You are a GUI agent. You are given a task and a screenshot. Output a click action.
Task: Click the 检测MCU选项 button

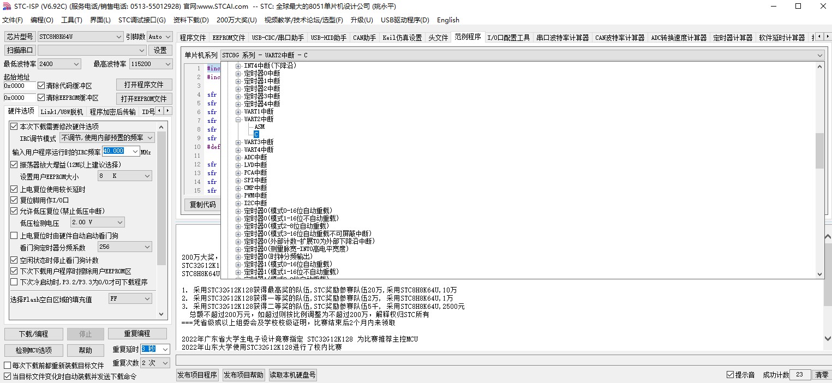coord(34,350)
